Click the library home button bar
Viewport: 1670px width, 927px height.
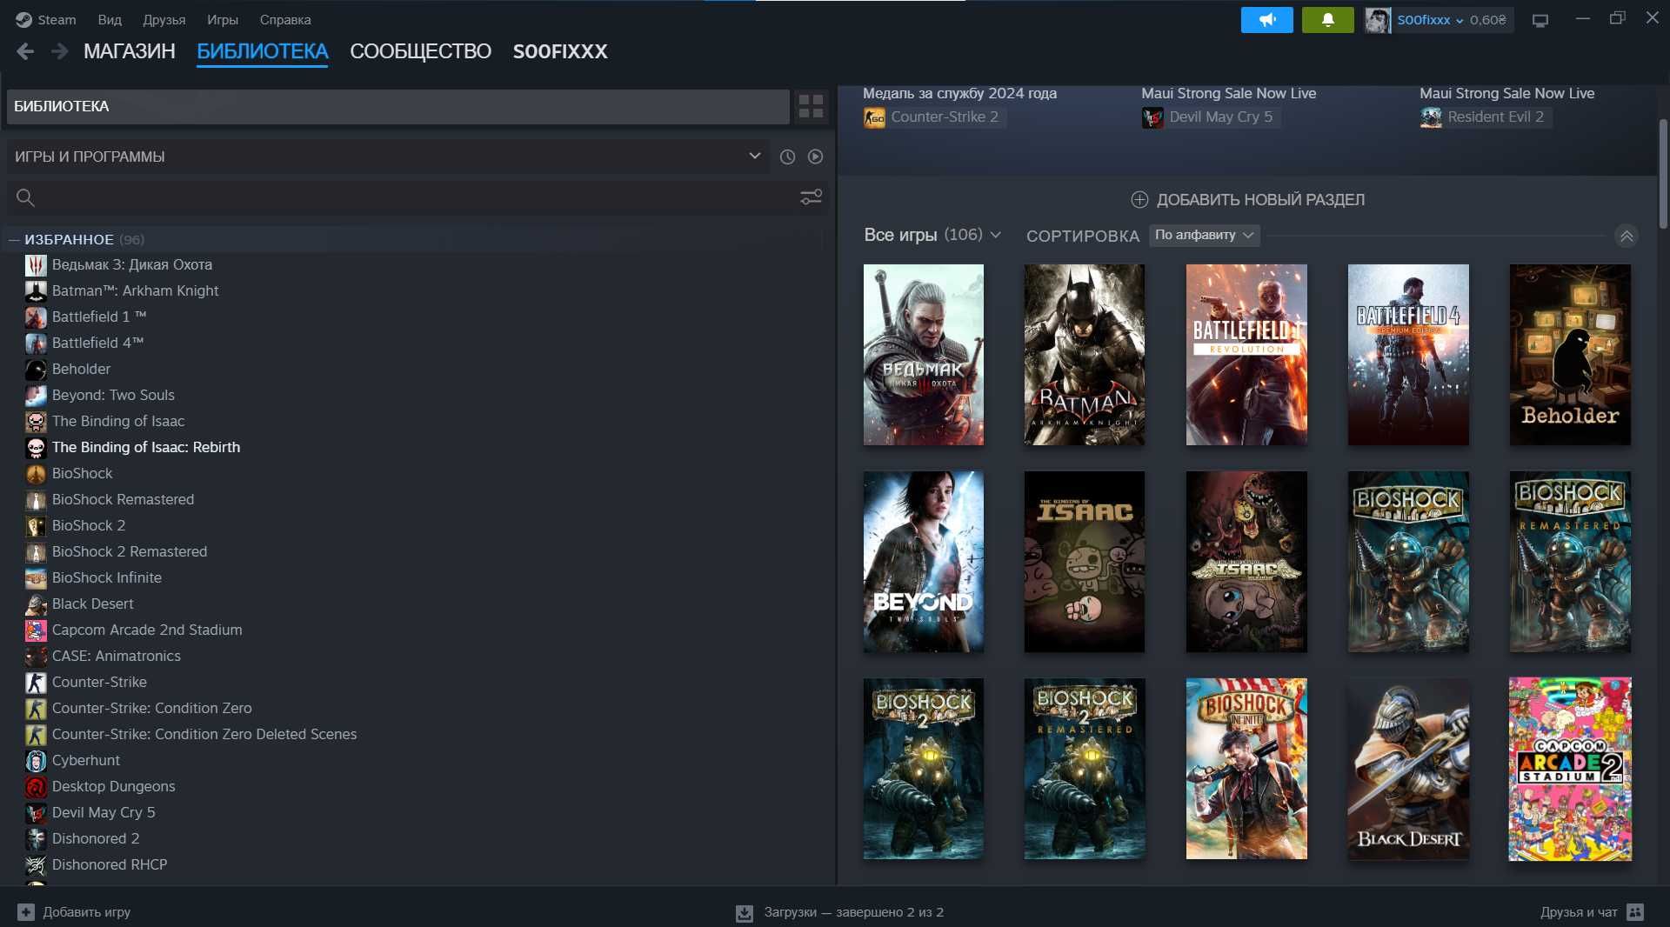pos(398,106)
